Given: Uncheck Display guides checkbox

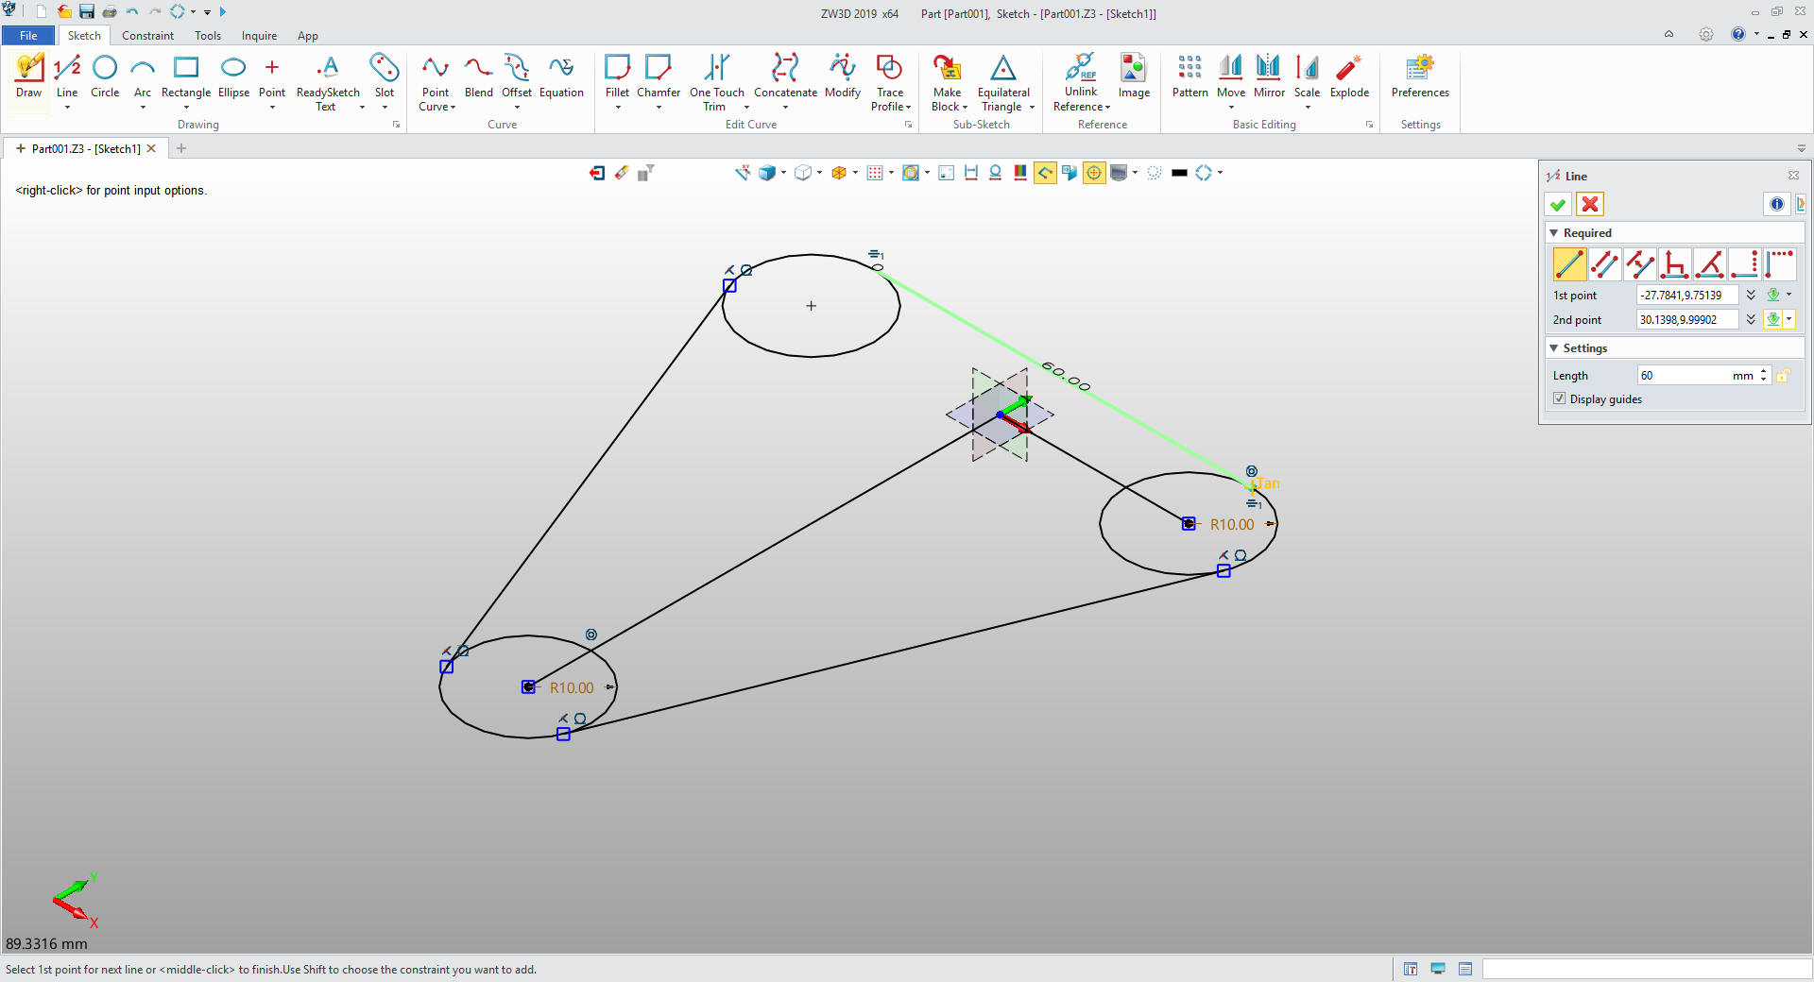Looking at the screenshot, I should point(1559,399).
